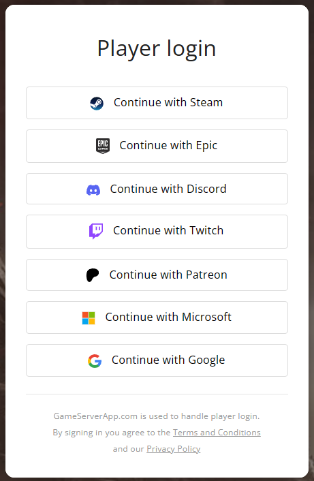Click the four-color Microsoft logo
The image size is (314, 481).
[89, 318]
